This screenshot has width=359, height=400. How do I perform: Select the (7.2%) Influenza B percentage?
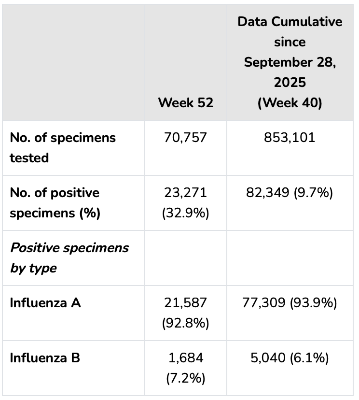point(186,378)
